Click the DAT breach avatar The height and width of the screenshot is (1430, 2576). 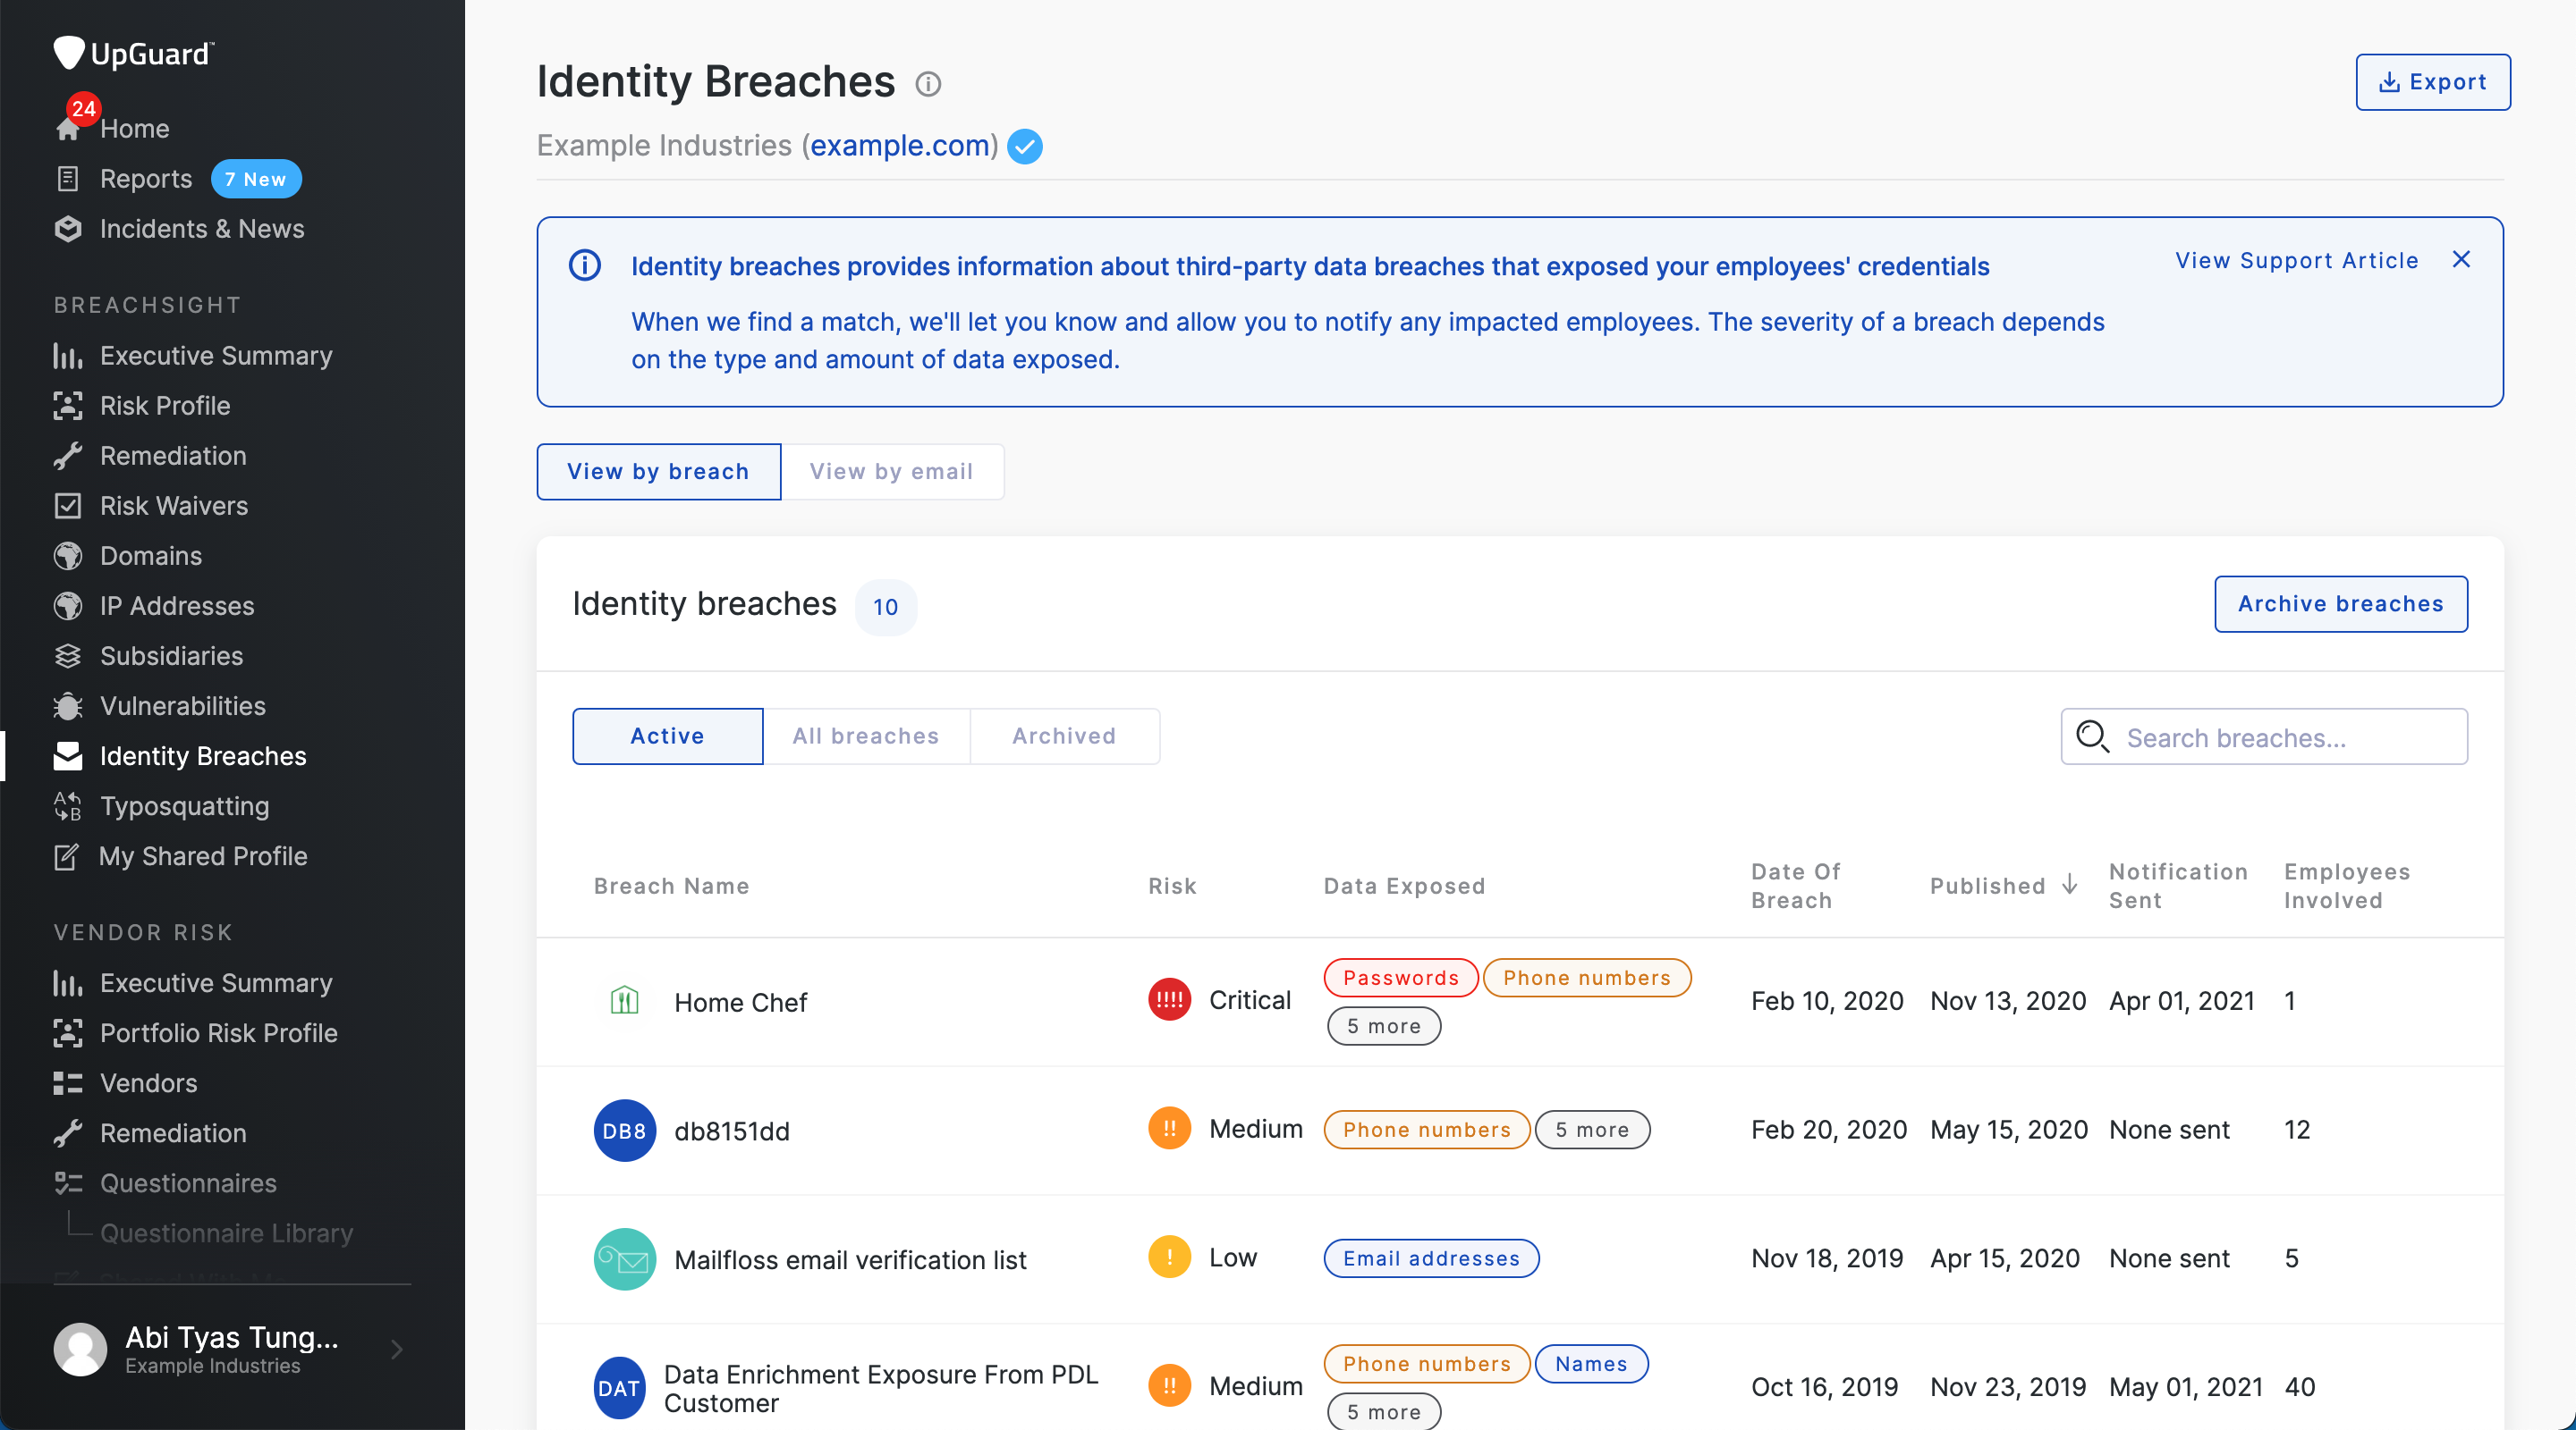[x=619, y=1387]
